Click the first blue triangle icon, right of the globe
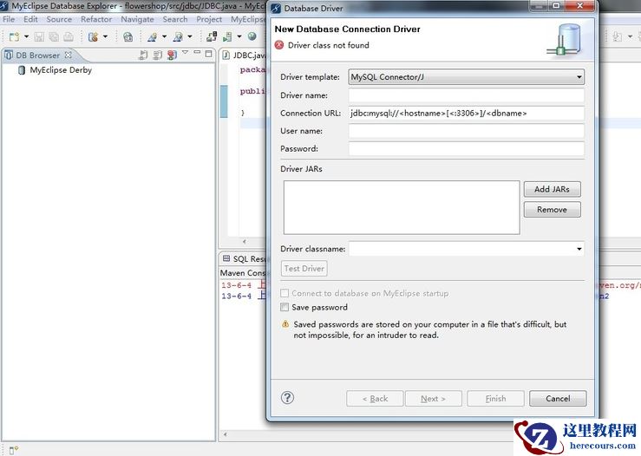 coord(153,36)
